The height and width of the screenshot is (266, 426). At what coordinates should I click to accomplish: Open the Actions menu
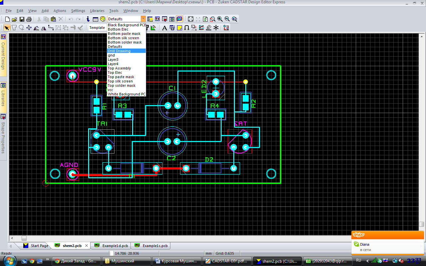tap(60, 11)
